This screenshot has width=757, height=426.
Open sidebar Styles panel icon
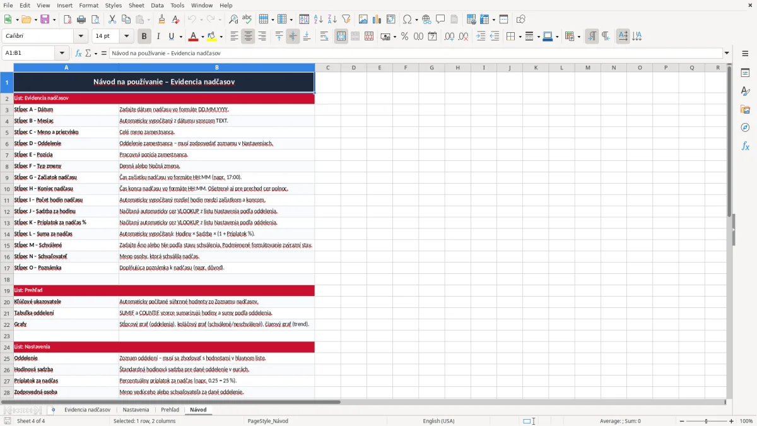pyautogui.click(x=745, y=92)
